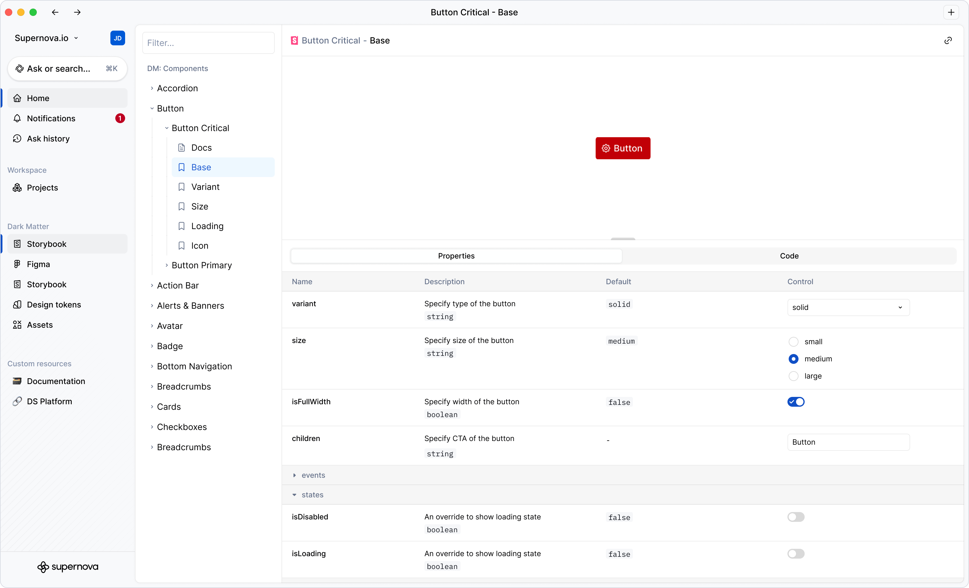
Task: Click the plus icon in title bar
Action: coord(951,12)
